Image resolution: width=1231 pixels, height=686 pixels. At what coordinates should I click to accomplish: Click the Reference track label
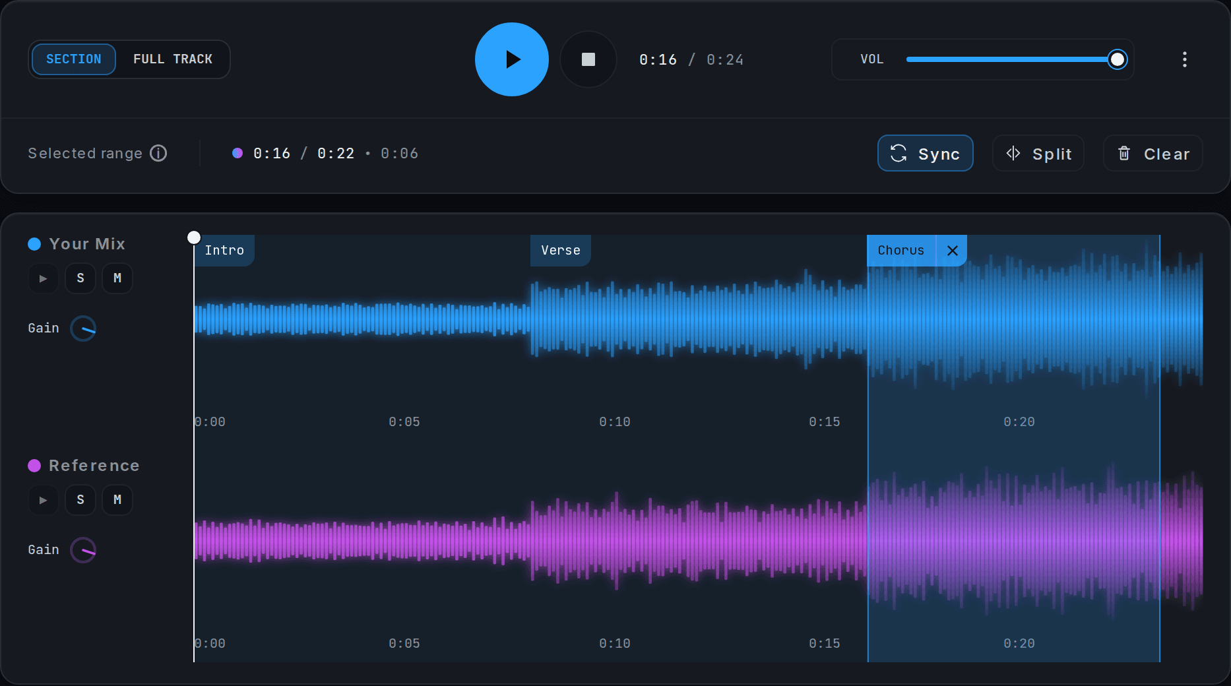coord(94,466)
